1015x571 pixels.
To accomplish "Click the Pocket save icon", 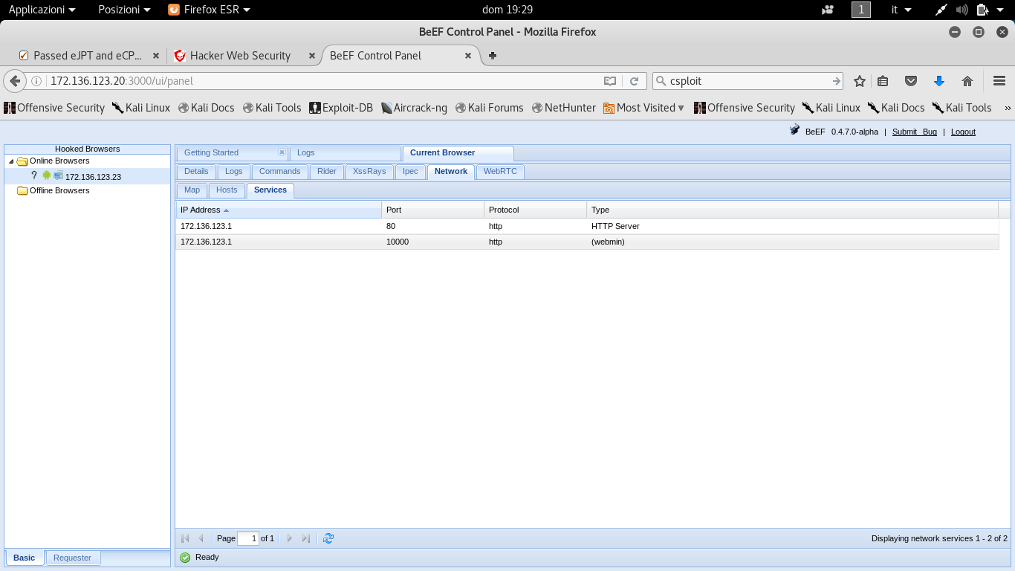I will [x=910, y=81].
